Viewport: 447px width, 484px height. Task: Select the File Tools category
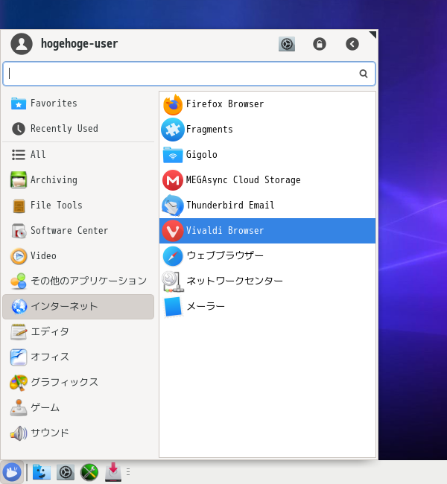point(78,205)
